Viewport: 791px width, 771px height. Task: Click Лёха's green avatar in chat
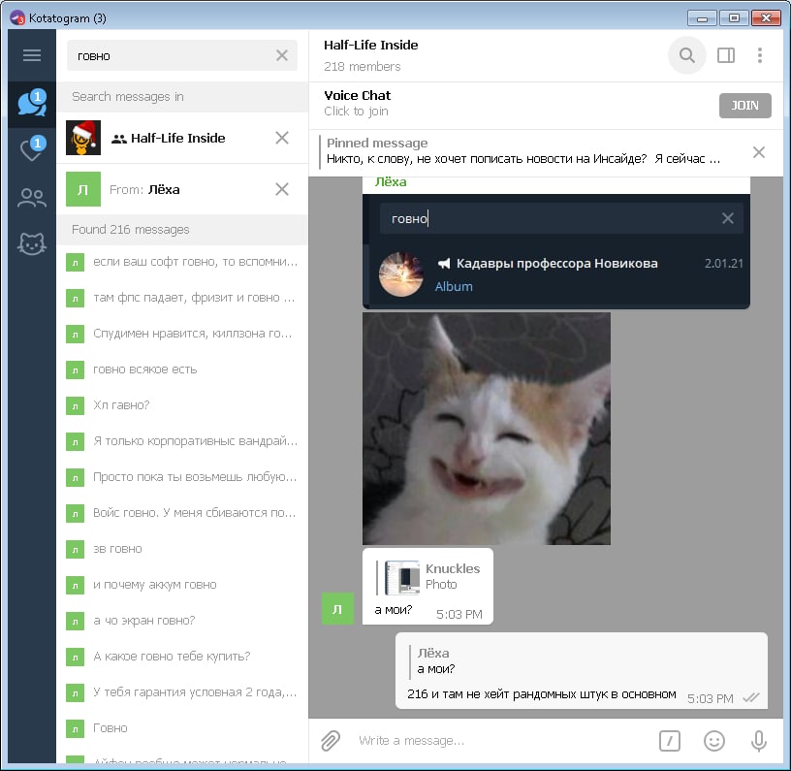coord(337,609)
